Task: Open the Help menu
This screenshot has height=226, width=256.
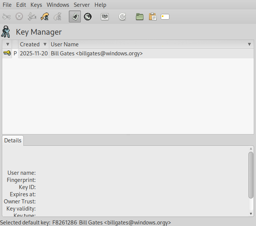Action: pyautogui.click(x=101, y=5)
